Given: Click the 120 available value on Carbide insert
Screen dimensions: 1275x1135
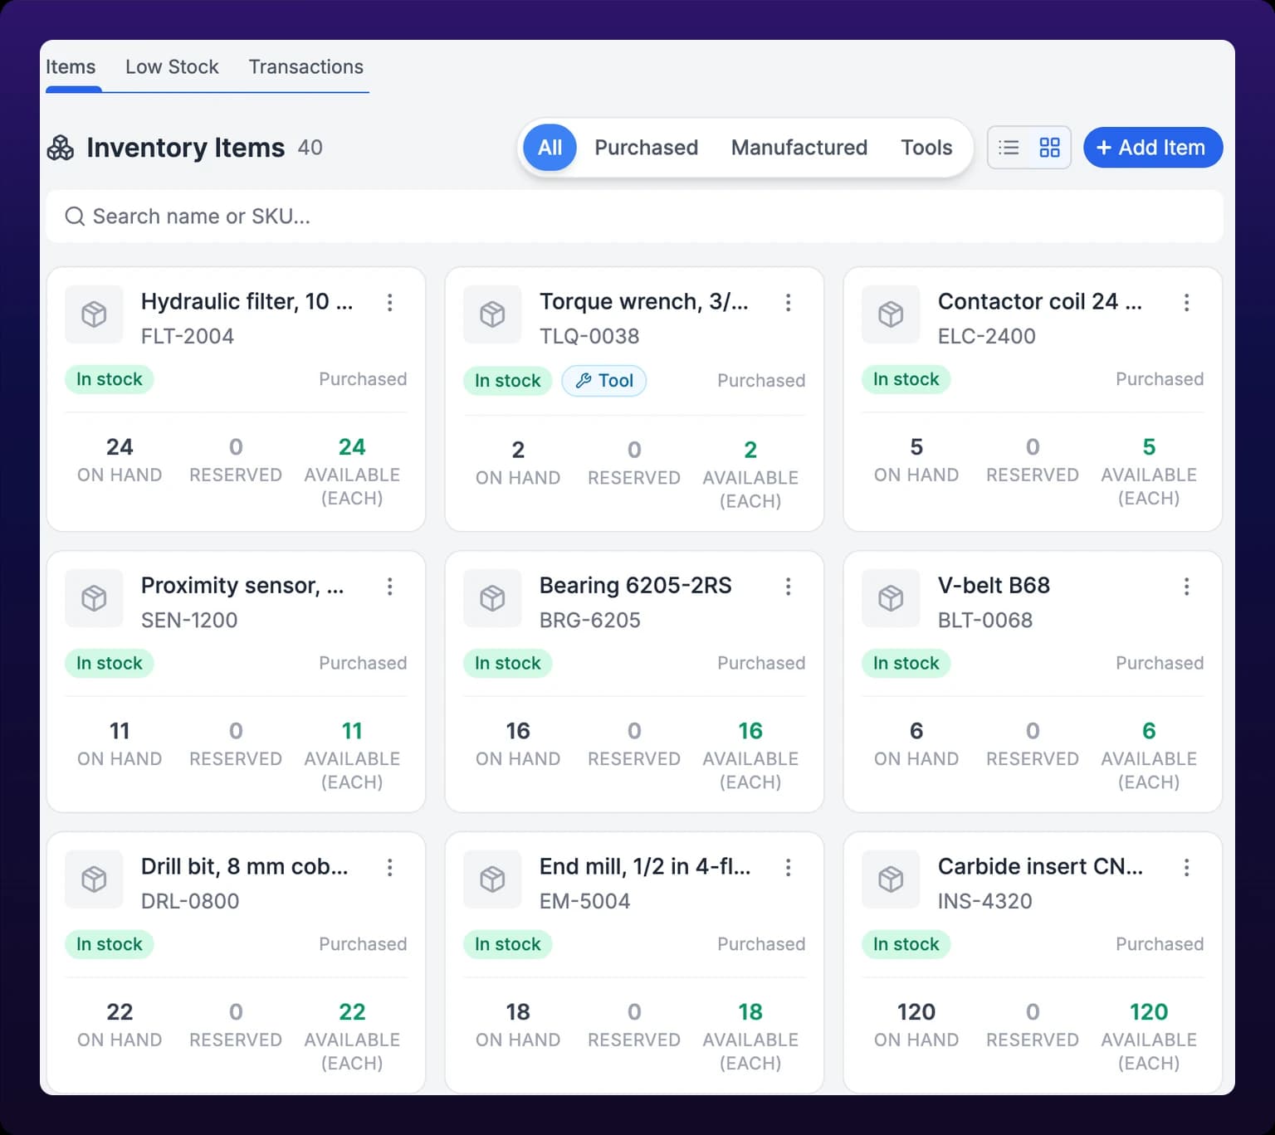Looking at the screenshot, I should click(1149, 1012).
